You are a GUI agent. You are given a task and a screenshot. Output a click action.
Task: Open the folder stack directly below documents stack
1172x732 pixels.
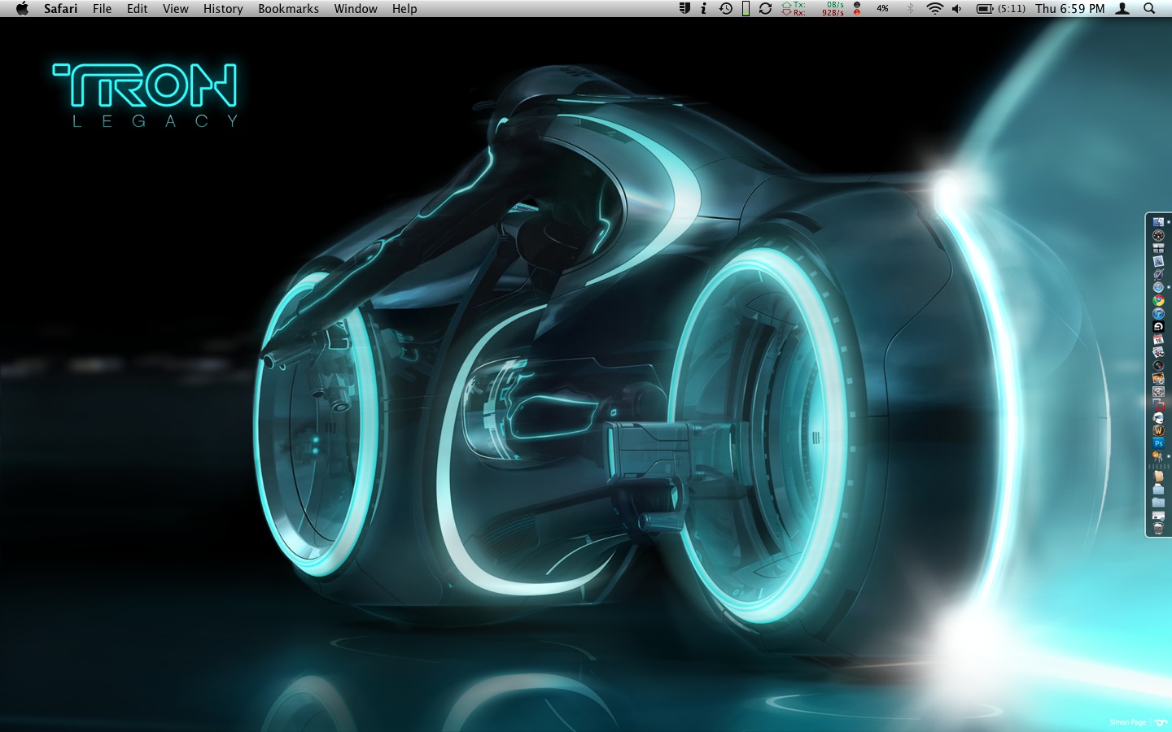(1158, 490)
